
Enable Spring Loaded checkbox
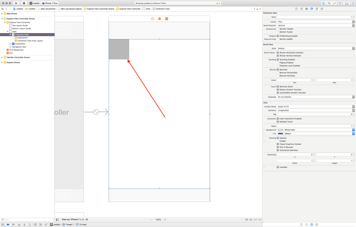(x=278, y=39)
